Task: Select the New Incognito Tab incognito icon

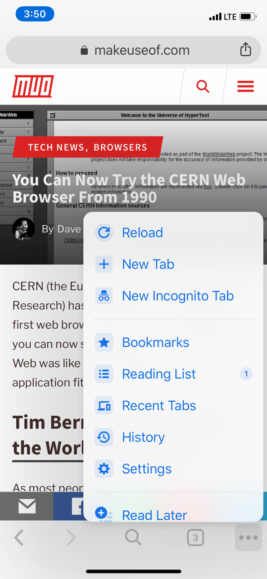Action: pos(104,295)
